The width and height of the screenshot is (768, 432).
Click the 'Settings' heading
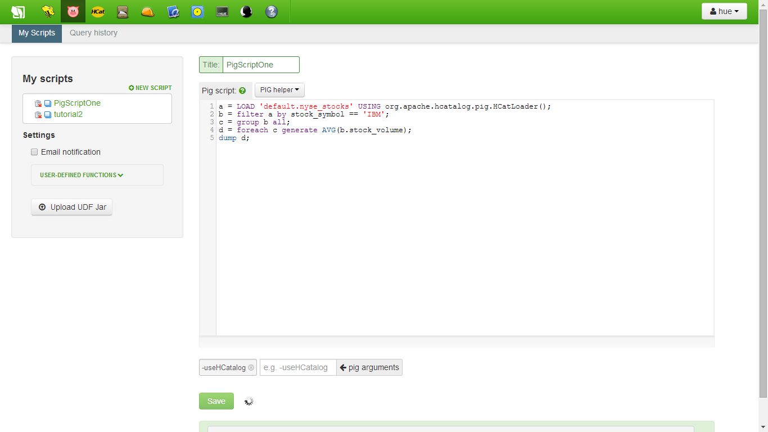click(39, 135)
